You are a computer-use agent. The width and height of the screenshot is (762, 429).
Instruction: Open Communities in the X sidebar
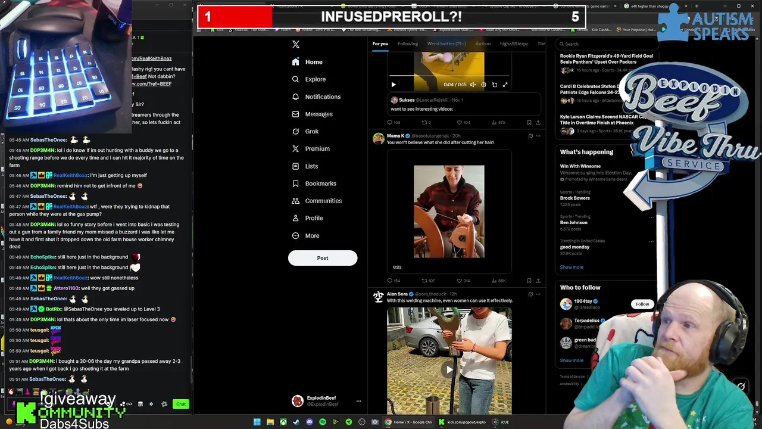pos(317,201)
